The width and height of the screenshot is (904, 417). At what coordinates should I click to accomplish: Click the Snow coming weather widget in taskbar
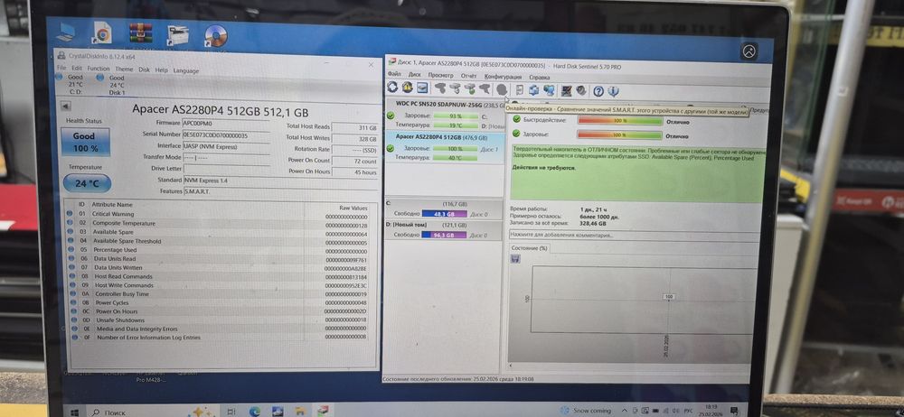click(586, 410)
